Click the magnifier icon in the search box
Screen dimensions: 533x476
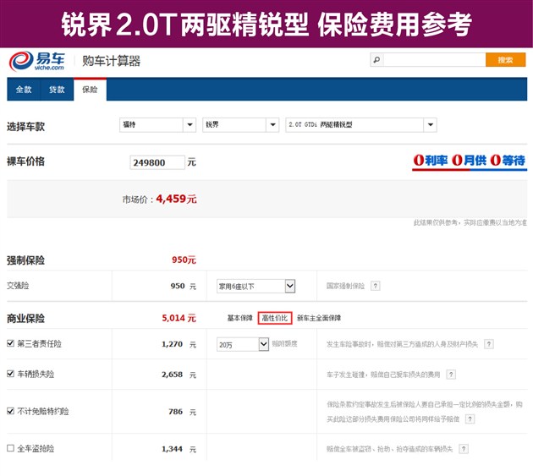[376, 60]
